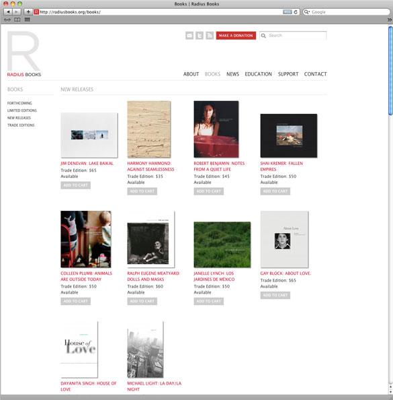Open the Contact menu item
Viewport: 393px width, 400px height.
(315, 74)
